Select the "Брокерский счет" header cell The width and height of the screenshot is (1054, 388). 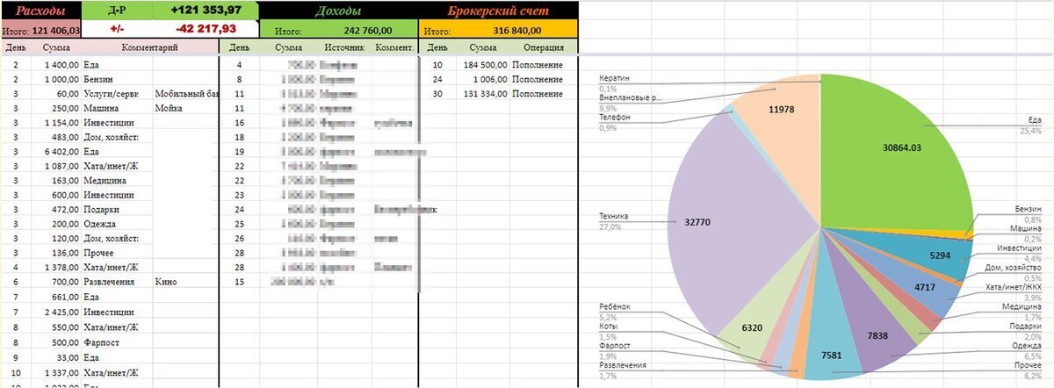coord(498,11)
